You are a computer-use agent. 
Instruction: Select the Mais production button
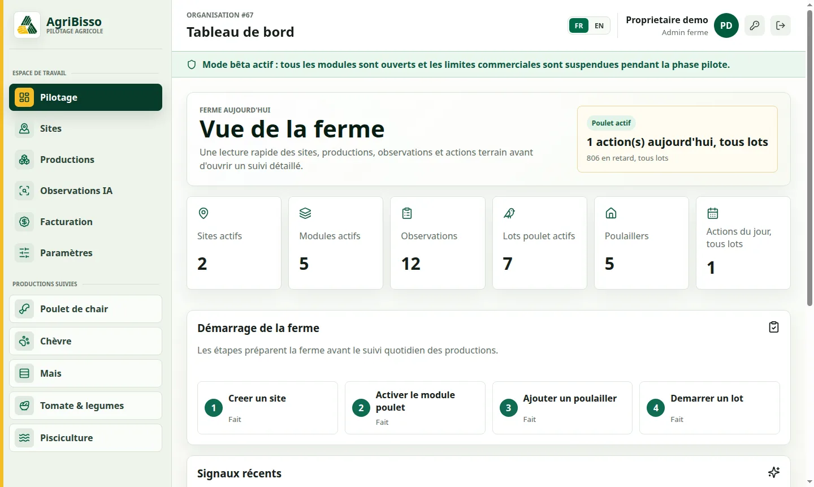coord(85,373)
